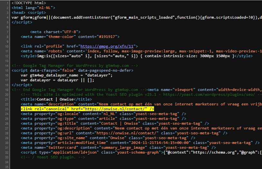Click the og:type article meta line
262x169 pixels.
pos(104,119)
